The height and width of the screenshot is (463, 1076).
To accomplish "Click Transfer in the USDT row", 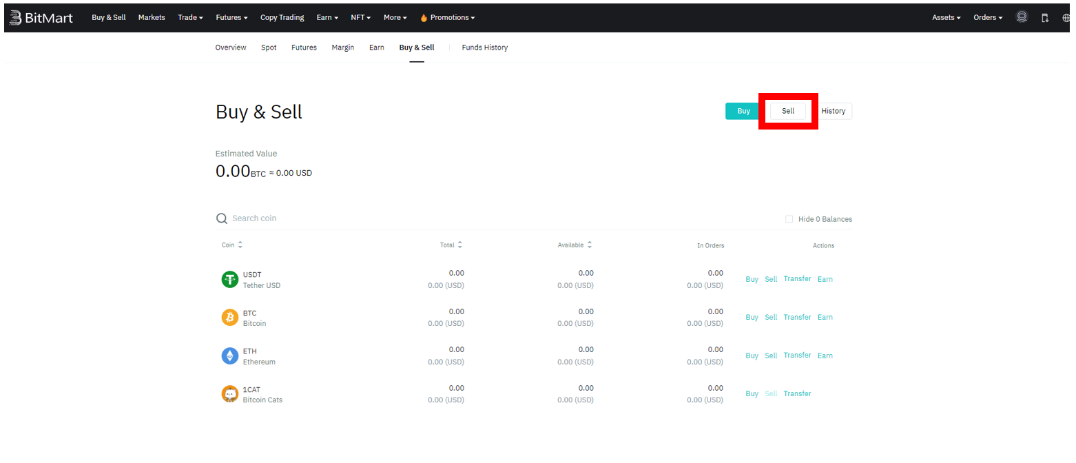I will (x=797, y=279).
